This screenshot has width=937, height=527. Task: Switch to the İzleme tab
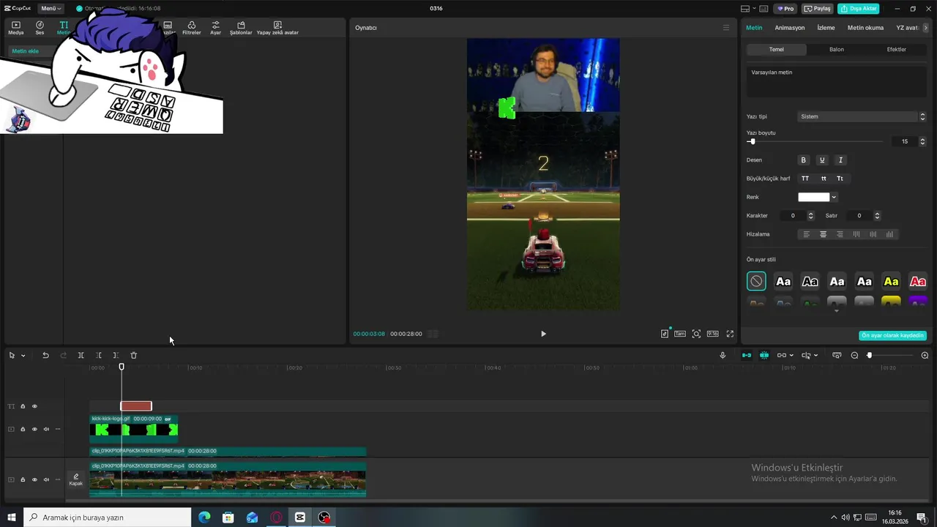pyautogui.click(x=826, y=28)
